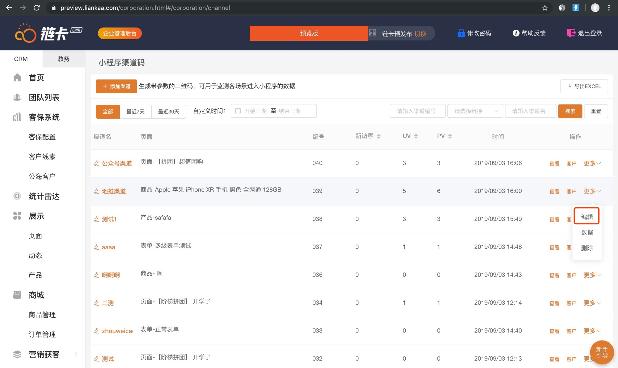
Task: Choose 编辑 from the open popup menu
Action: [x=586, y=217]
